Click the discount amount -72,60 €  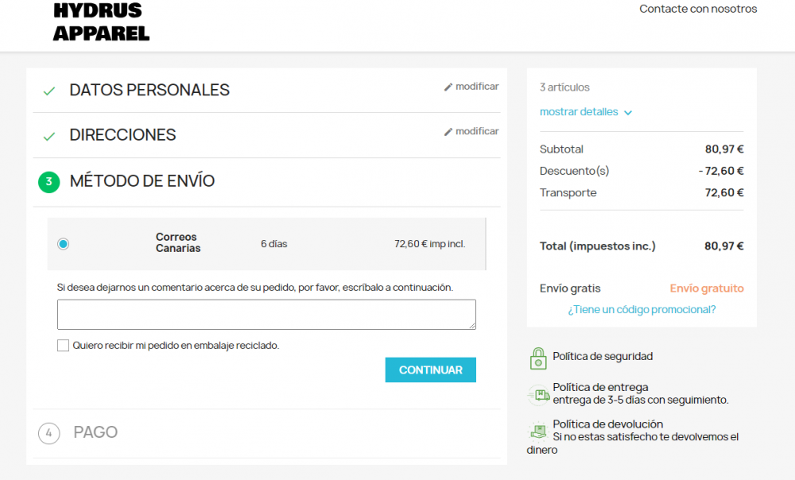coord(721,171)
